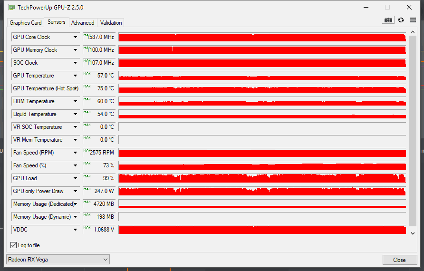Expand the GPU only Power Draw dropdown

tap(75, 191)
